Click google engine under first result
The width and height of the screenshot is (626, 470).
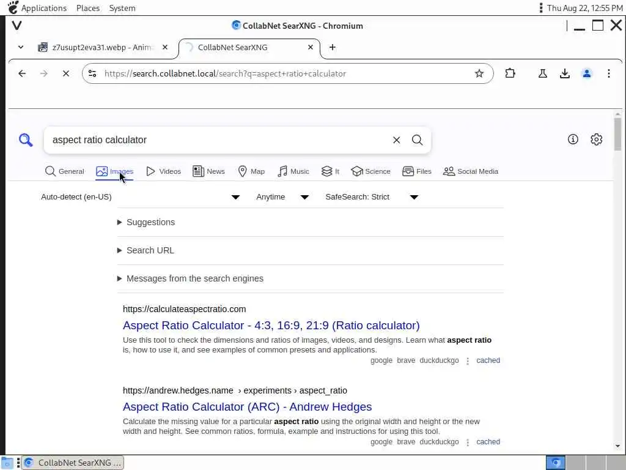pyautogui.click(x=381, y=360)
